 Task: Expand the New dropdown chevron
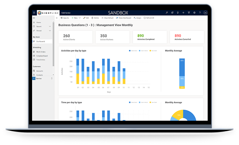pyautogui.click(x=80, y=18)
